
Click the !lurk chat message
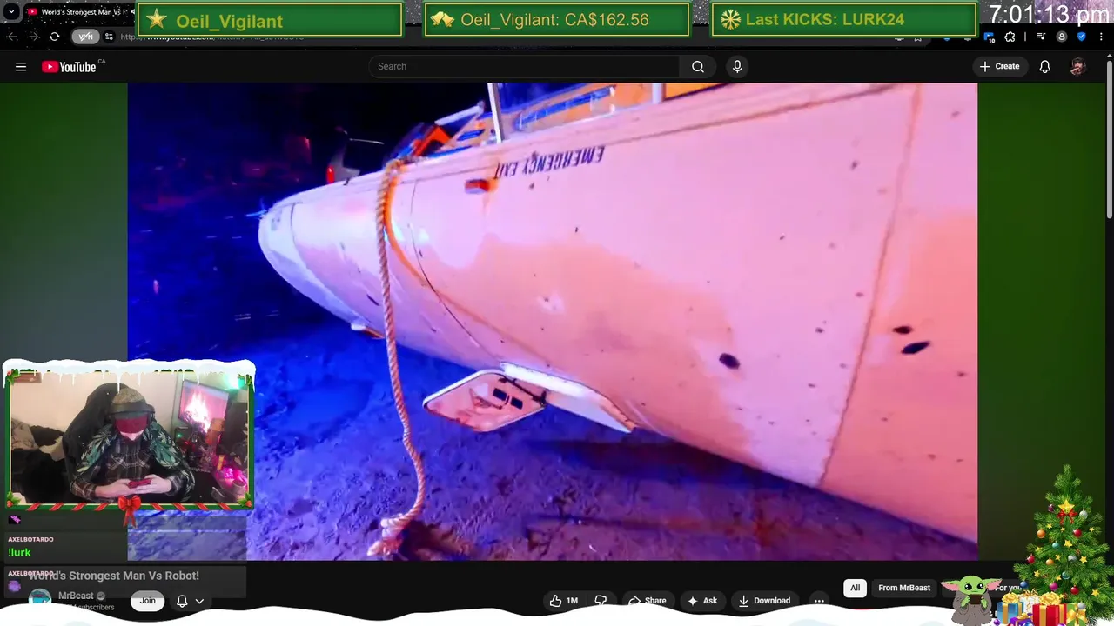click(x=19, y=552)
